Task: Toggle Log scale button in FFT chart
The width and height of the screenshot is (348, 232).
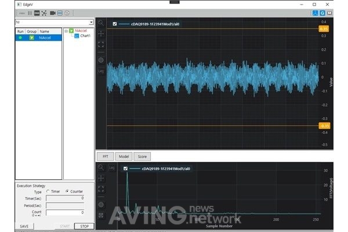Action: click(111, 168)
